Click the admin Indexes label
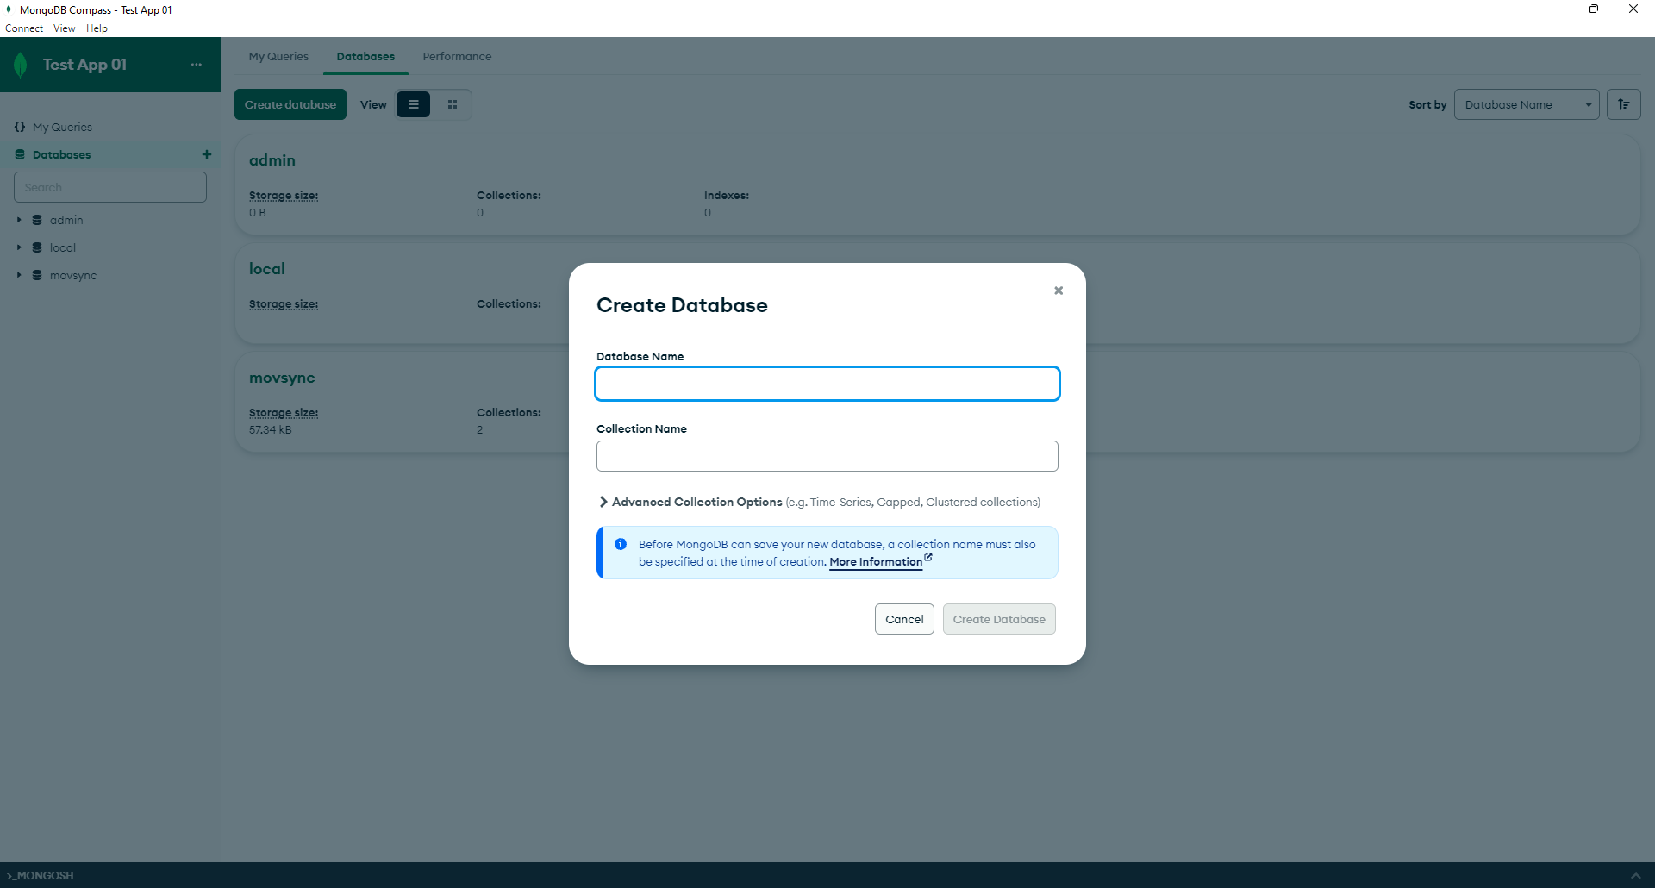1655x888 pixels. tap(727, 196)
